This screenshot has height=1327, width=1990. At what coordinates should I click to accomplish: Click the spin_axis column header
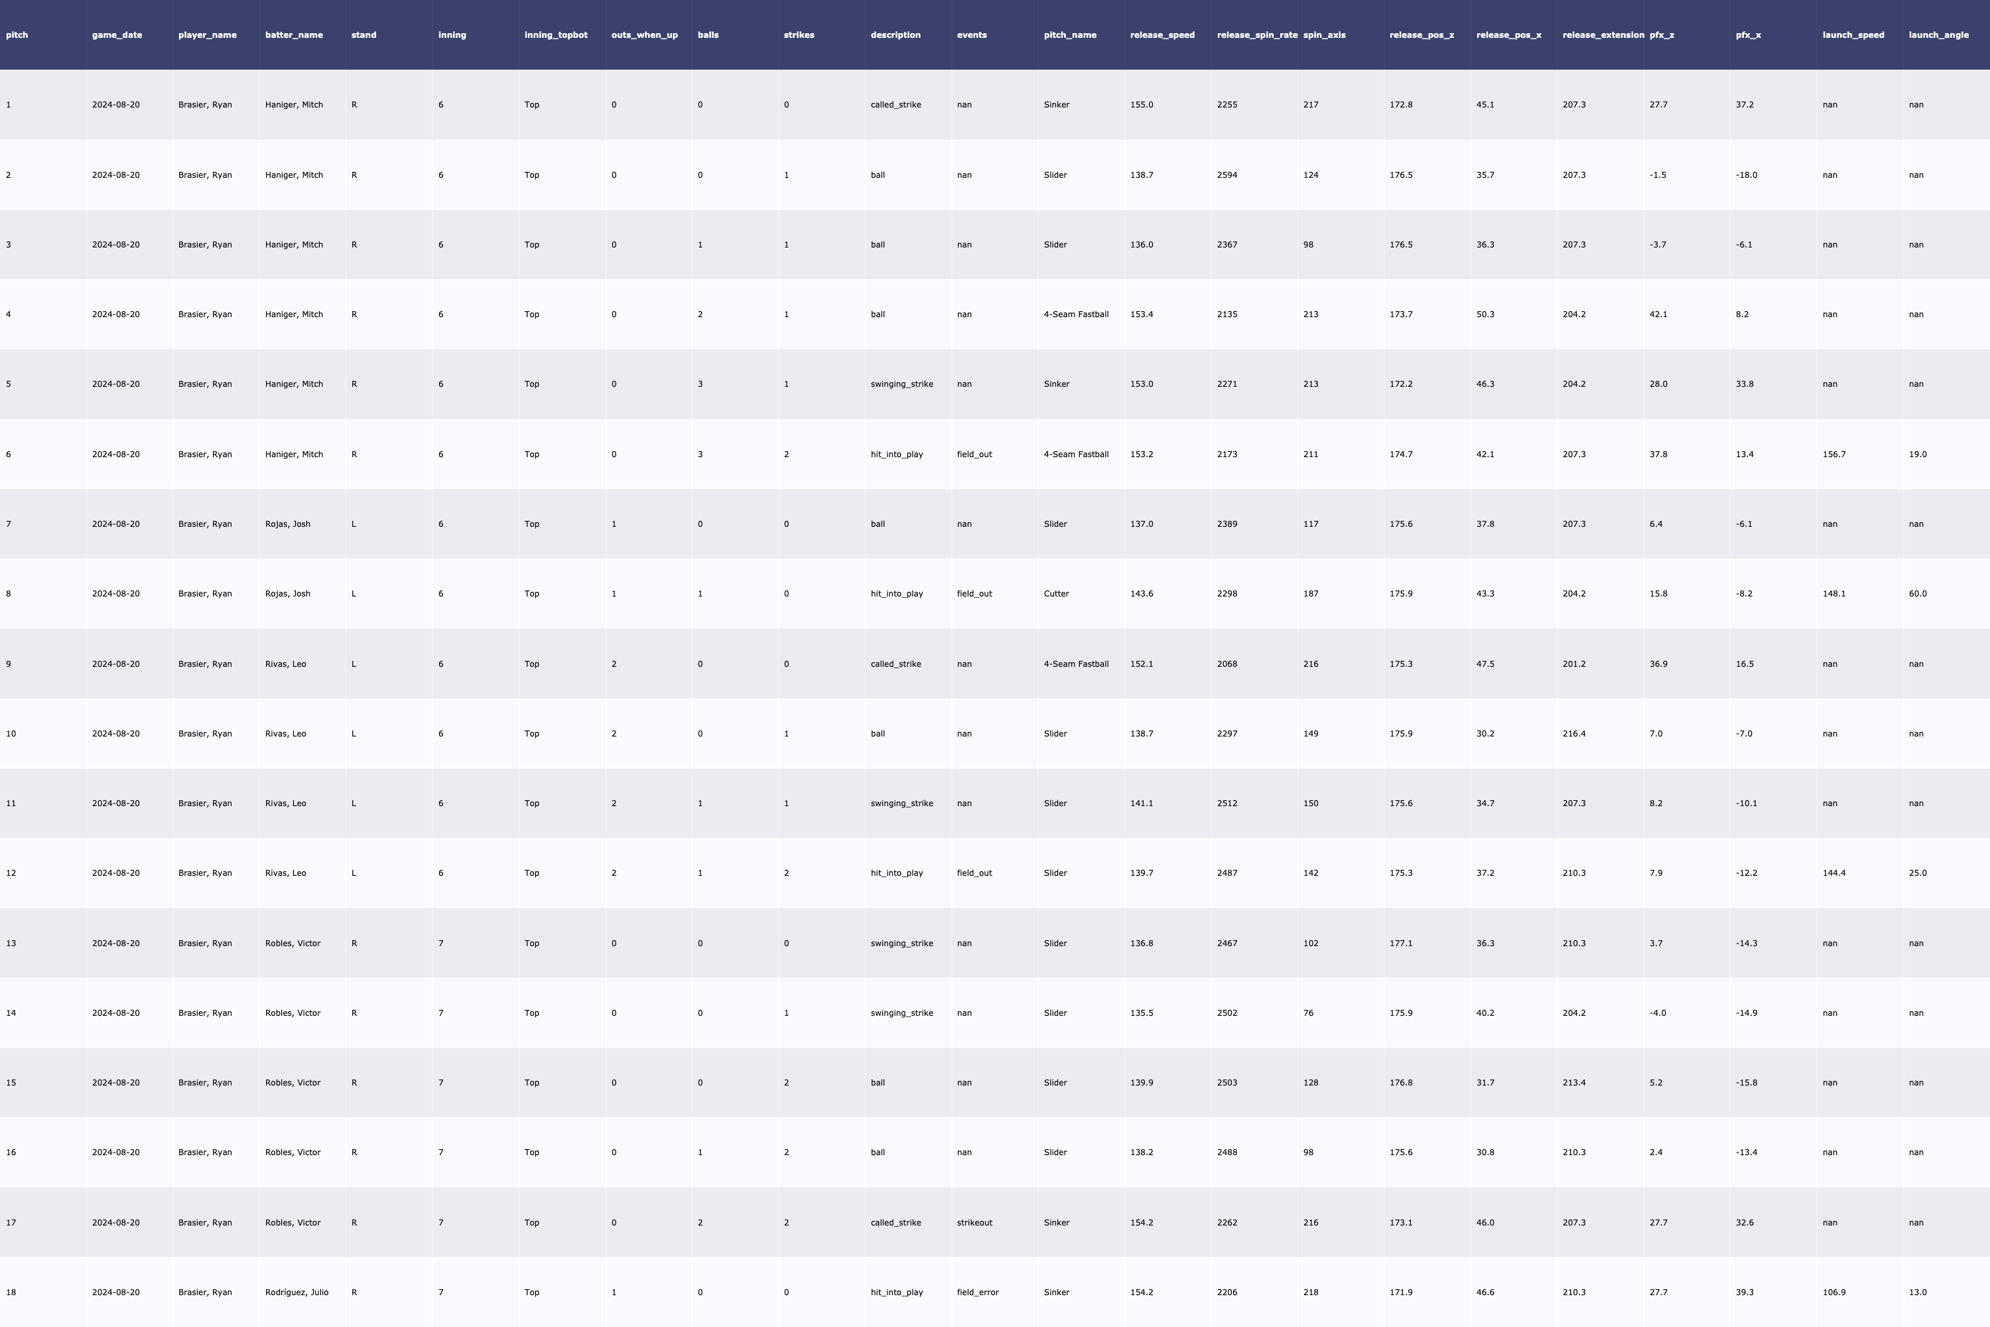click(1324, 35)
